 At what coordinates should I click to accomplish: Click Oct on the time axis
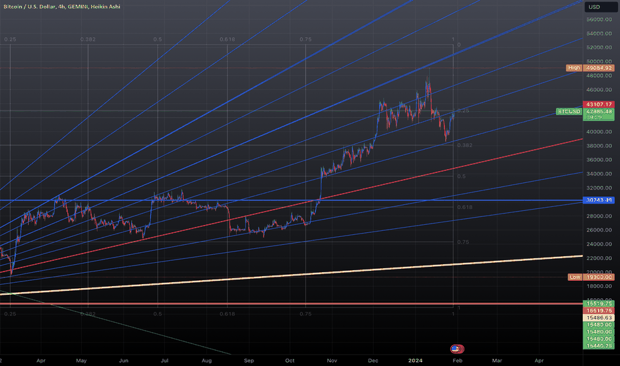pyautogui.click(x=290, y=361)
